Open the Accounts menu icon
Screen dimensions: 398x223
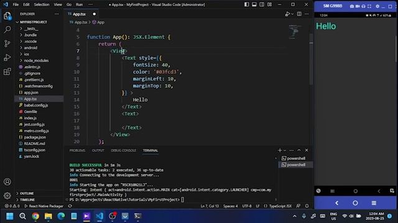pyautogui.click(x=7, y=181)
